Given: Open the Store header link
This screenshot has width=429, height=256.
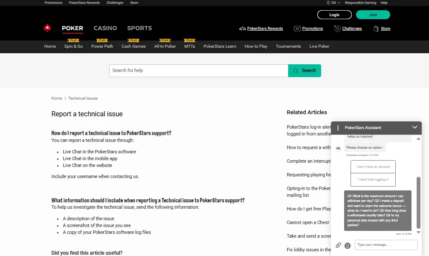Looking at the screenshot, I should pos(385,29).
